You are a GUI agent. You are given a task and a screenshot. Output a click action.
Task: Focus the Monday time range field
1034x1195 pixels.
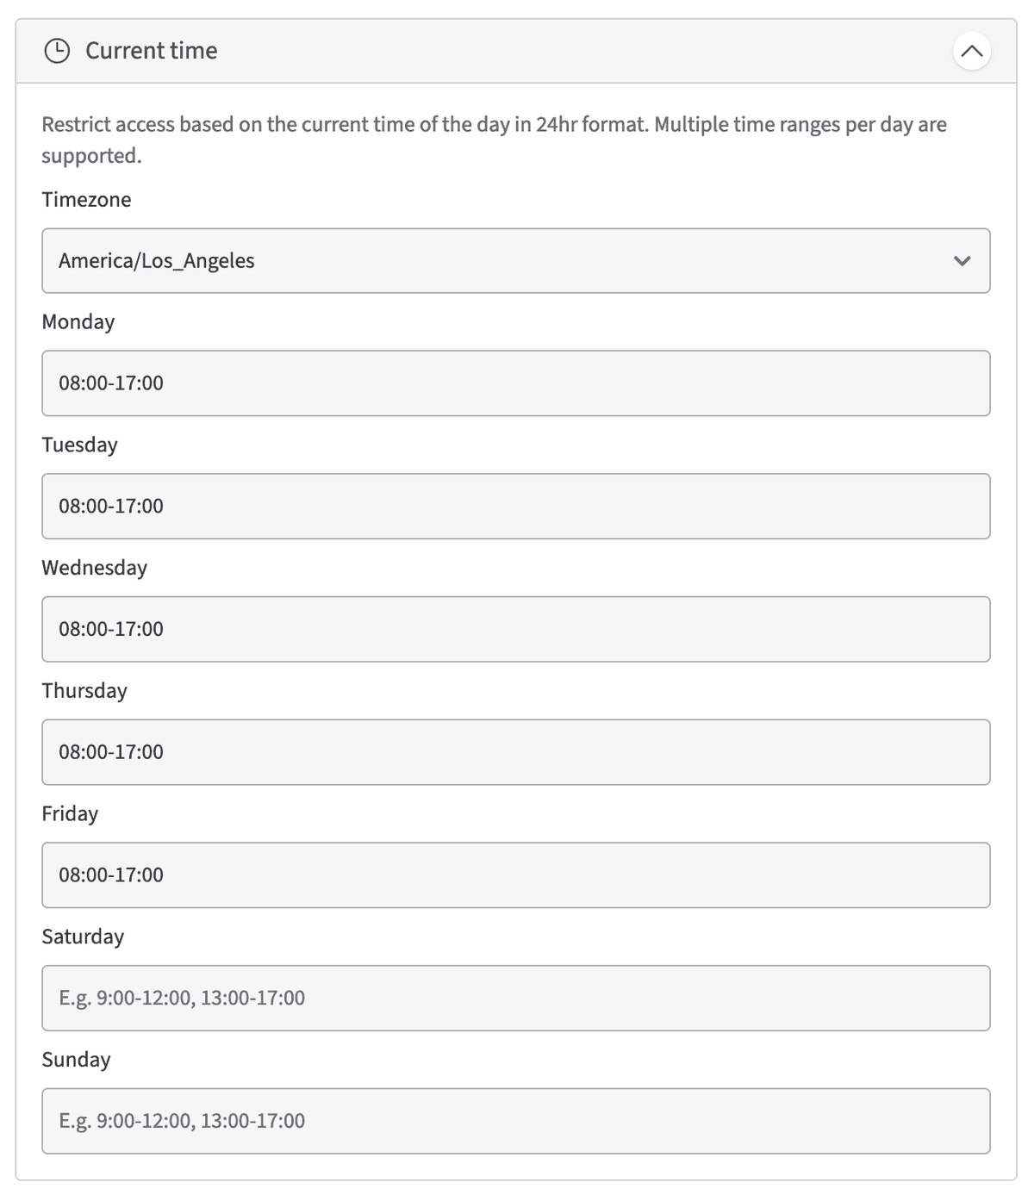point(515,383)
